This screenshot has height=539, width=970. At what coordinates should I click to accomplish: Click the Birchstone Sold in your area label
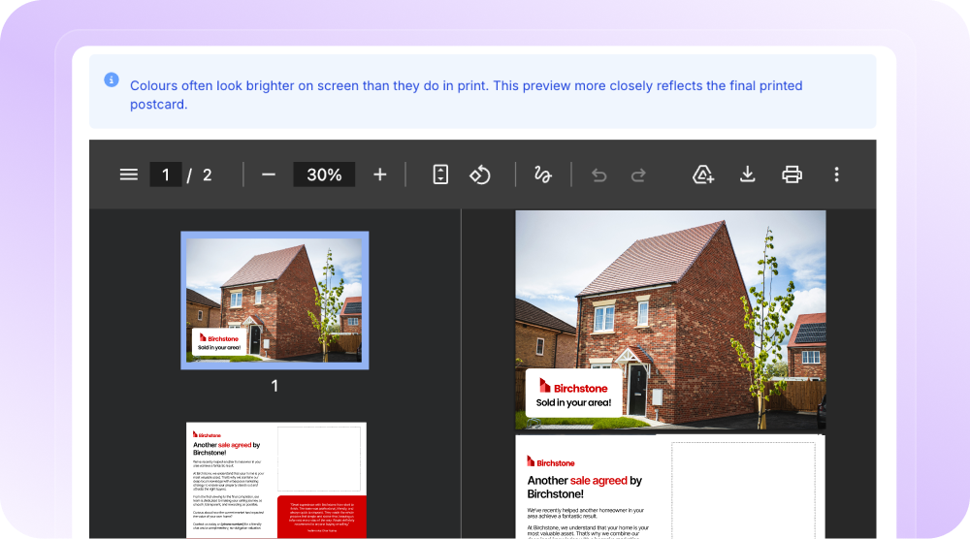point(573,394)
